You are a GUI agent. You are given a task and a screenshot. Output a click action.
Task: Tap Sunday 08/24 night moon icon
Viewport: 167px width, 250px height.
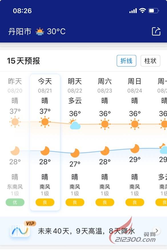coord(135,148)
